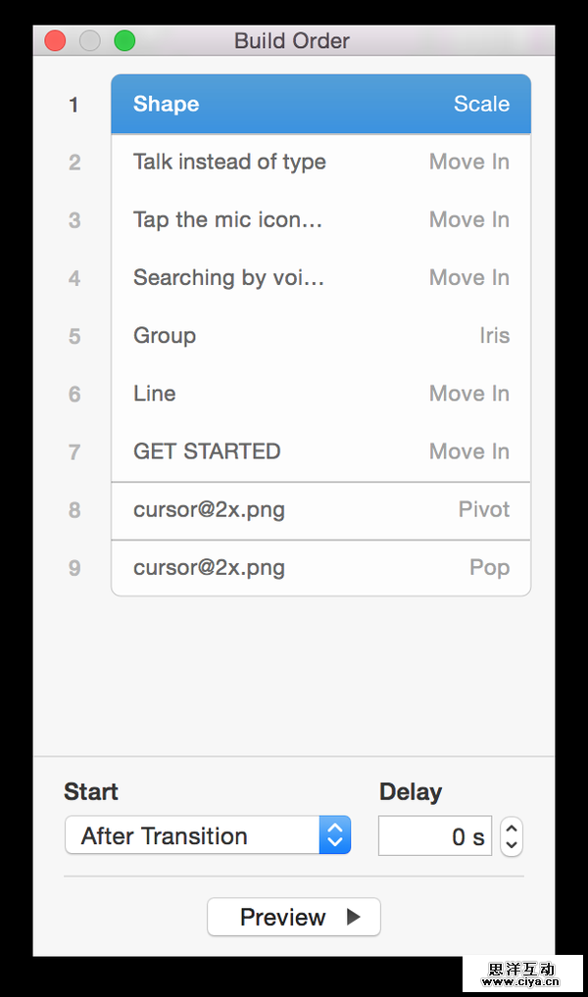Click the blue arrows of Start popup

[x=335, y=836]
